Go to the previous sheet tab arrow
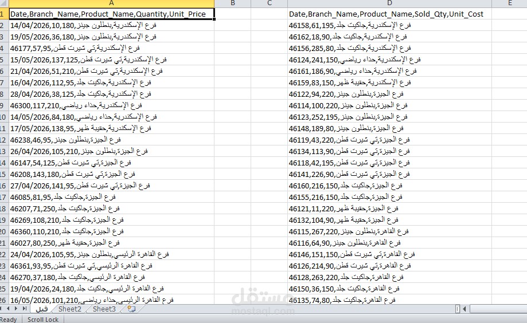 [x=7, y=309]
